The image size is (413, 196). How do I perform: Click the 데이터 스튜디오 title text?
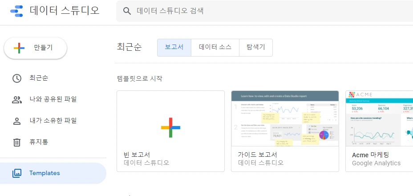(x=65, y=11)
